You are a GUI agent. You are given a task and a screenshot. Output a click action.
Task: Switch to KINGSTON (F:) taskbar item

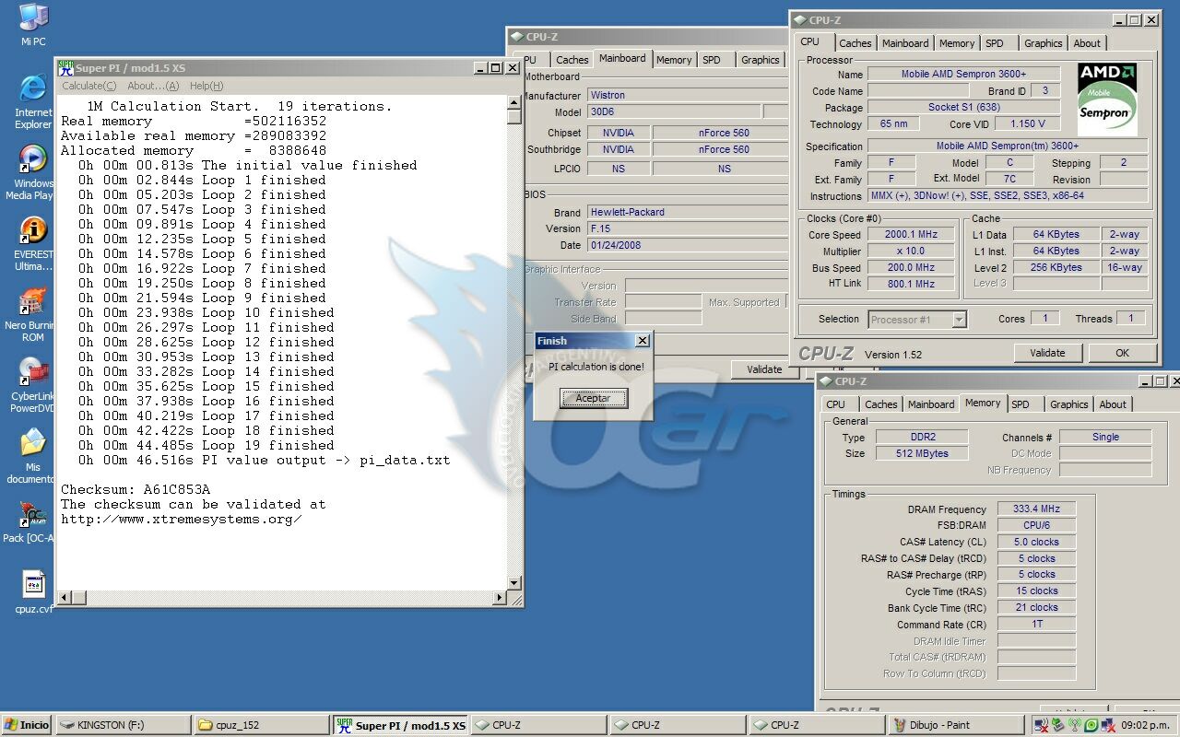tap(124, 725)
